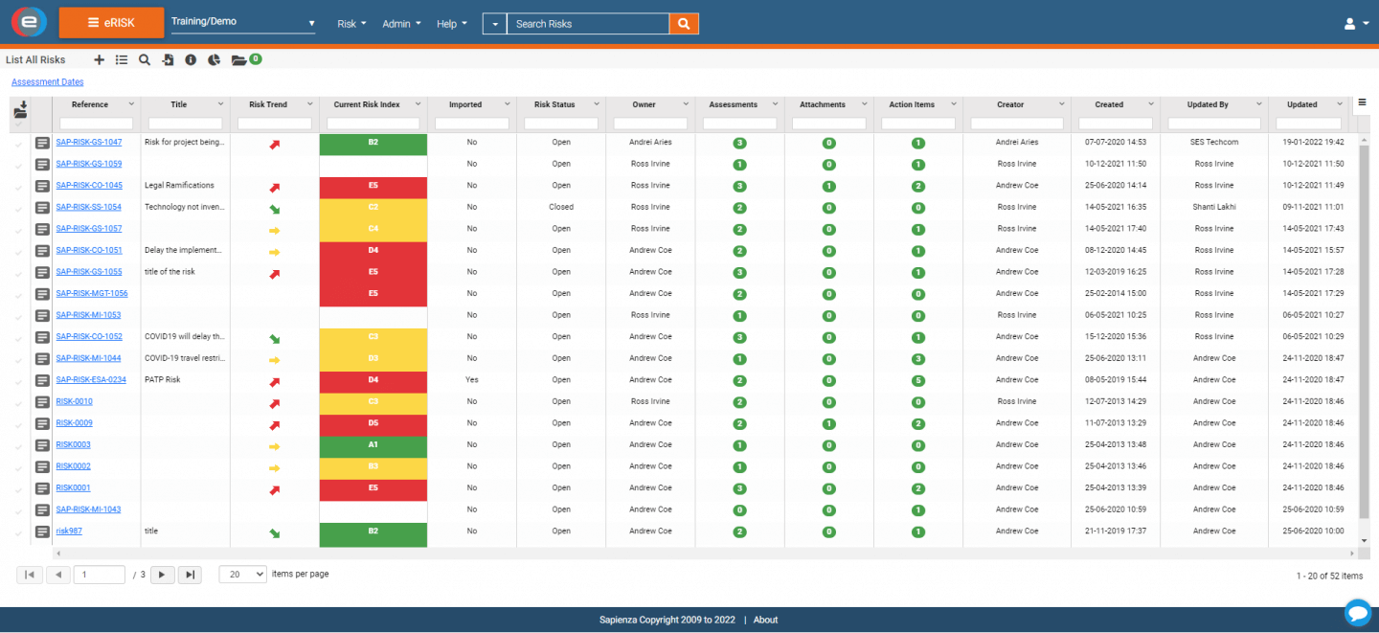Open the Admin menu

(401, 23)
